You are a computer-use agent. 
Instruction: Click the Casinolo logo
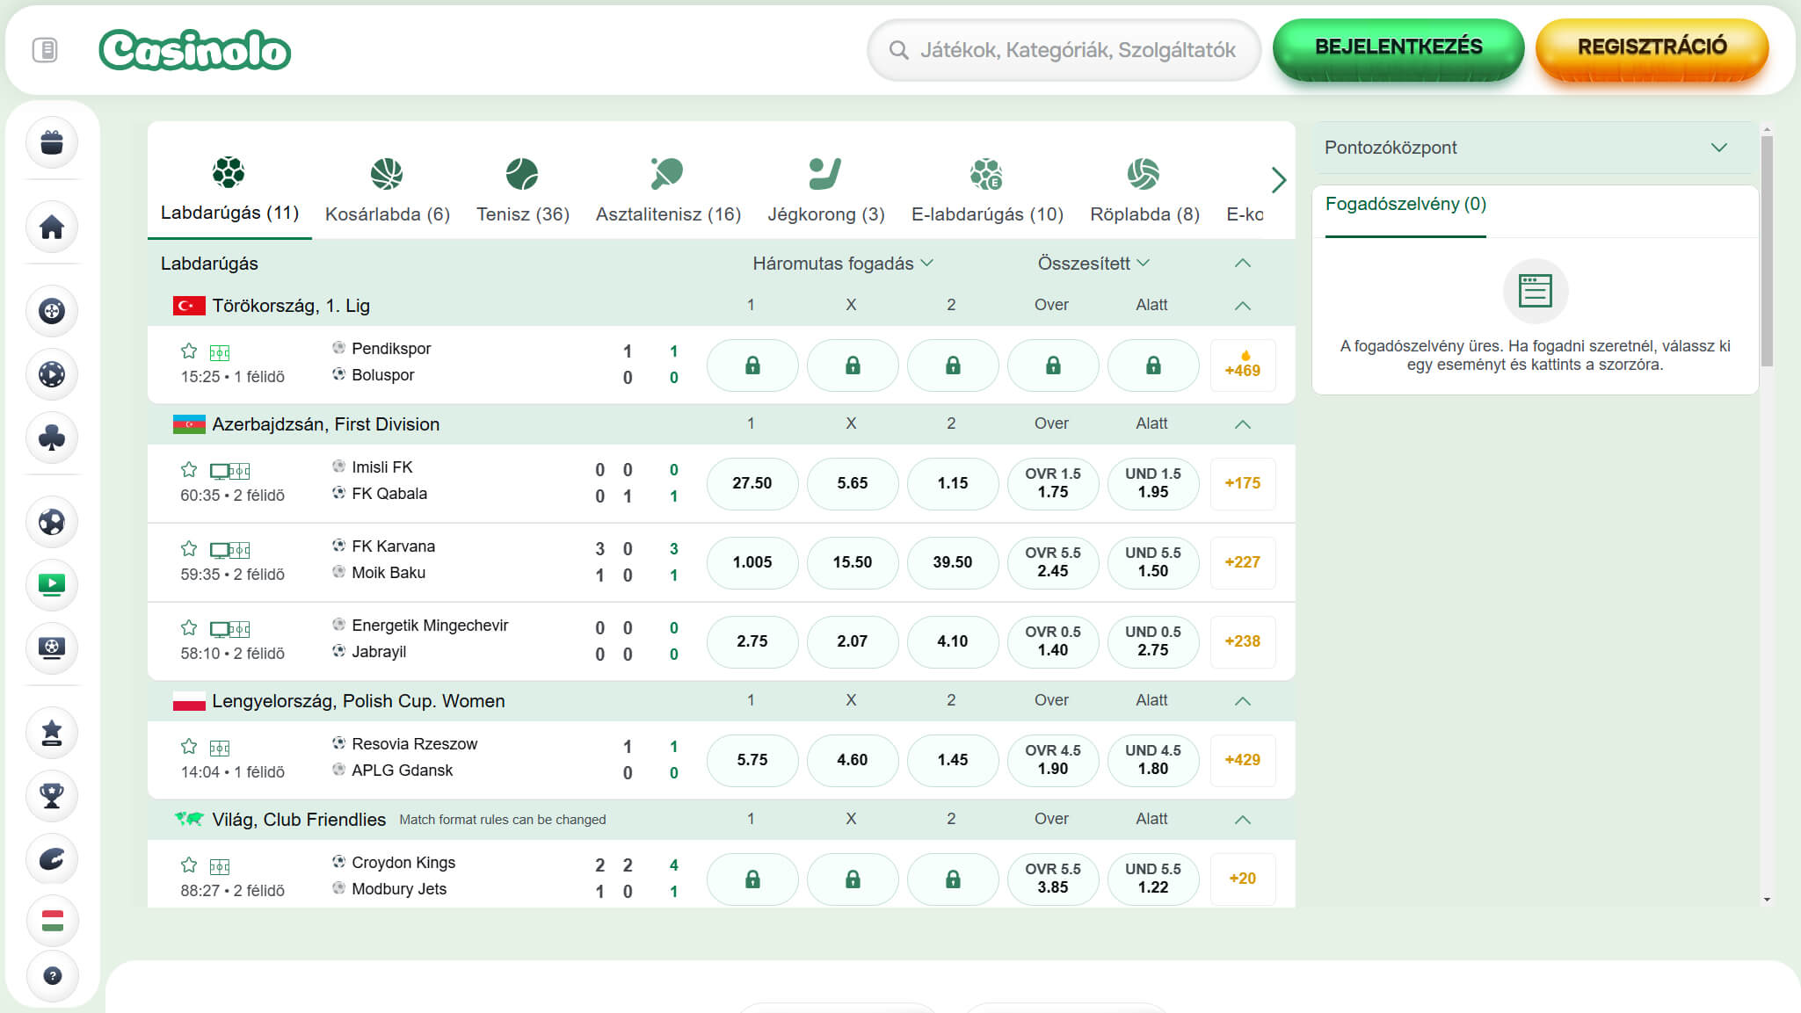(x=195, y=50)
